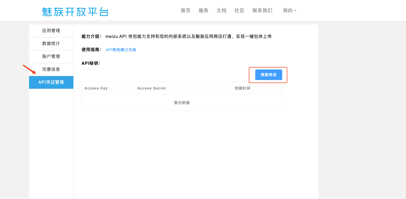Viewport: 406px width, 199px height.
Task: Select 联系我们 in the top navigation
Action: (262, 11)
